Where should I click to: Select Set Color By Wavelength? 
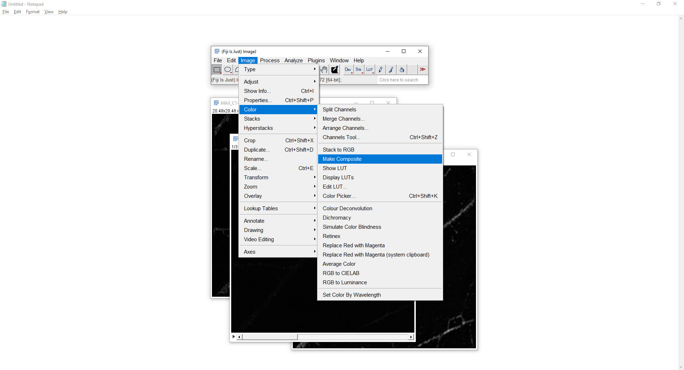coord(380,295)
